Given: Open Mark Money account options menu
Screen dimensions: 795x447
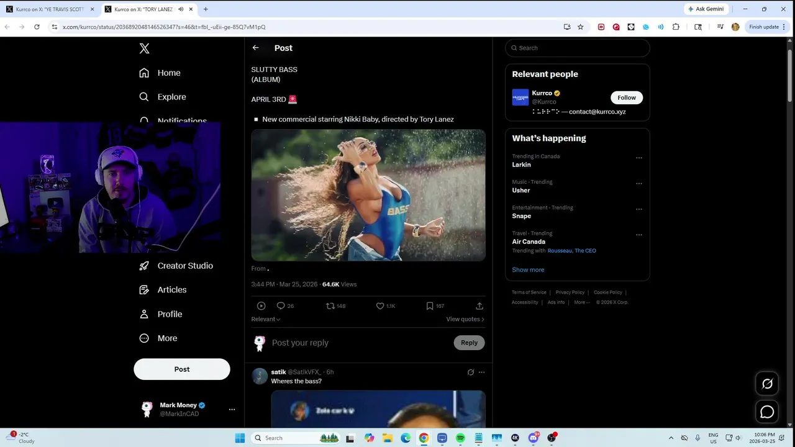Looking at the screenshot, I should click(232, 410).
